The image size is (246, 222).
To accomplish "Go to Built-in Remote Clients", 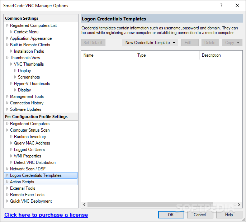I will [30, 45].
